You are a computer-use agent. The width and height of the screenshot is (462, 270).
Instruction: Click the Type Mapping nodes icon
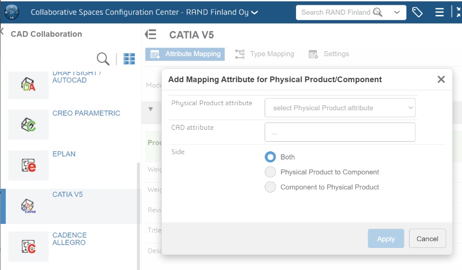point(240,54)
